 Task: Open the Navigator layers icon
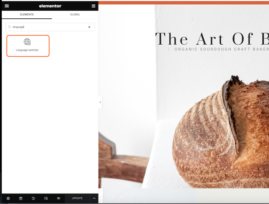(21, 198)
